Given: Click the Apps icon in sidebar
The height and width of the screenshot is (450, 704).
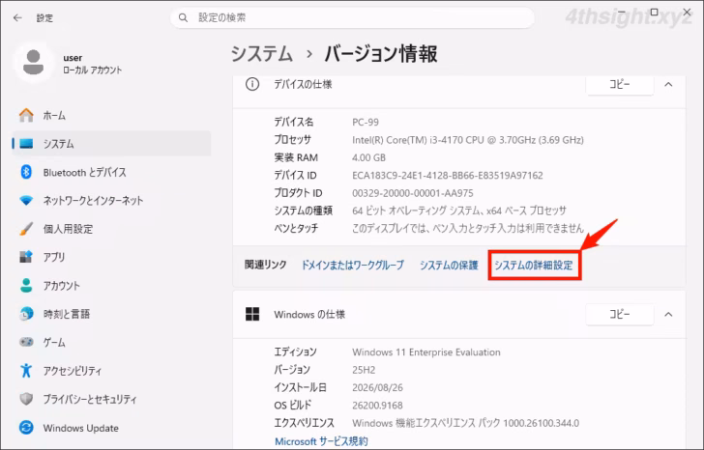Looking at the screenshot, I should 26,257.
